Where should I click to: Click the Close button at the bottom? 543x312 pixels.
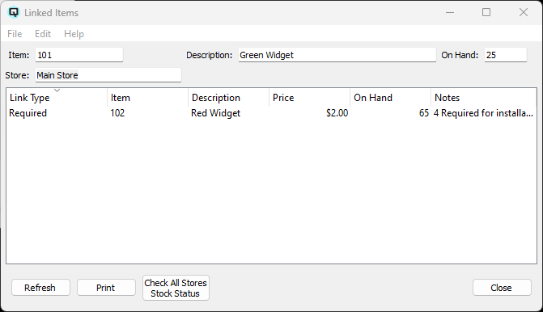[x=502, y=288]
